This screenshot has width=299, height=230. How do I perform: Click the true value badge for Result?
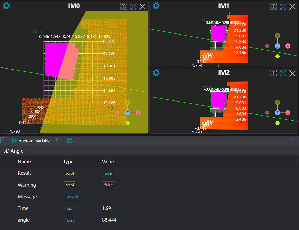pyautogui.click(x=108, y=173)
